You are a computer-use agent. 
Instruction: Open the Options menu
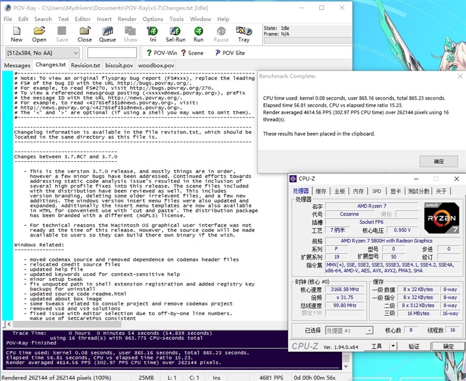tap(153, 19)
